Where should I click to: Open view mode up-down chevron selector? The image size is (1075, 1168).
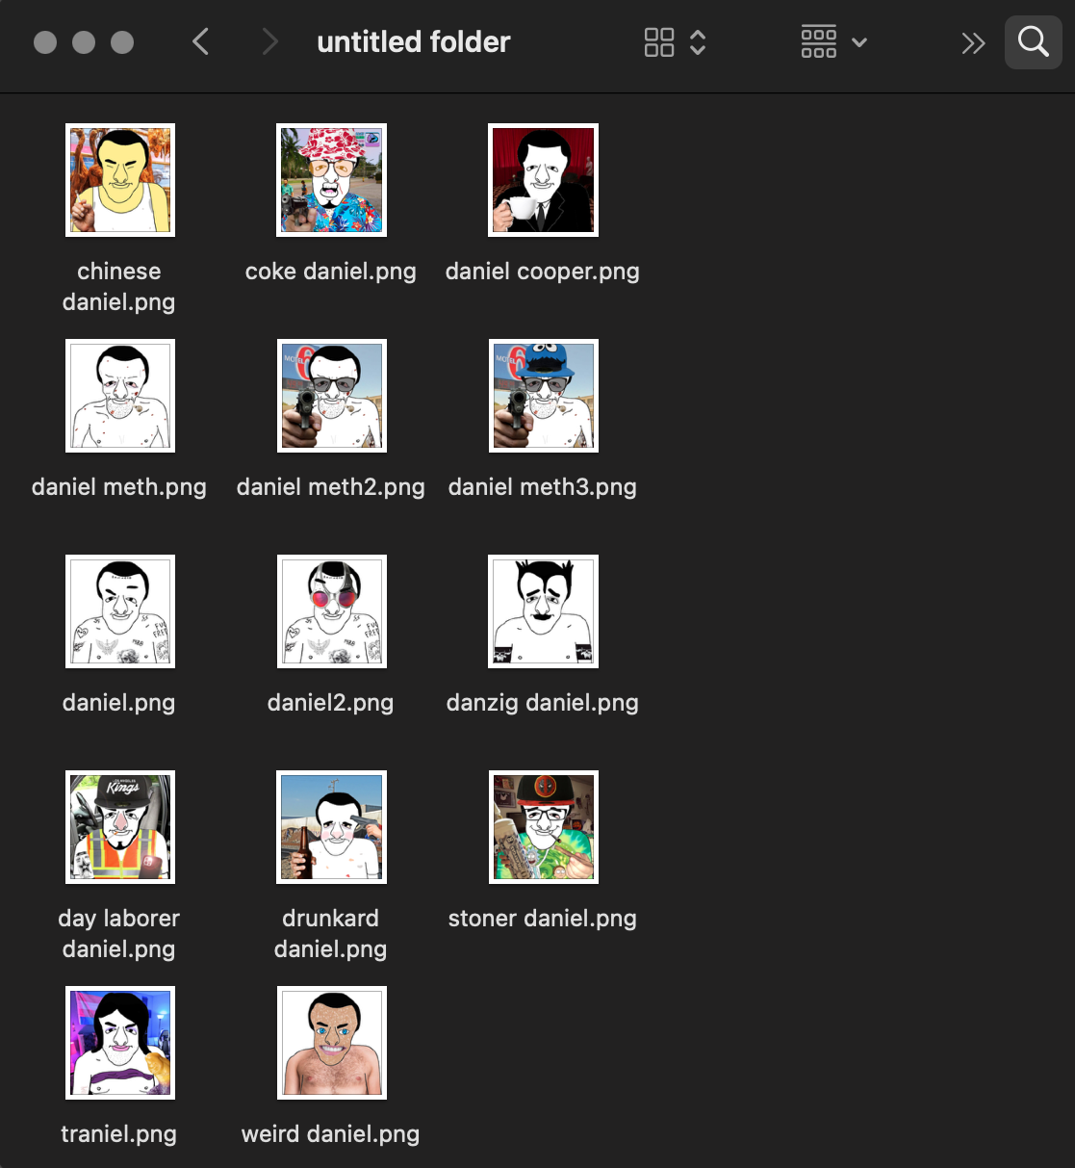[699, 42]
